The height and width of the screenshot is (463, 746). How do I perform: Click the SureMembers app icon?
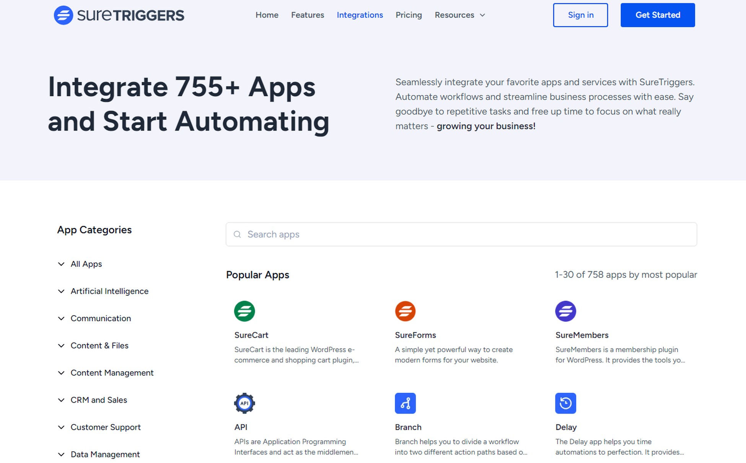(x=564, y=311)
